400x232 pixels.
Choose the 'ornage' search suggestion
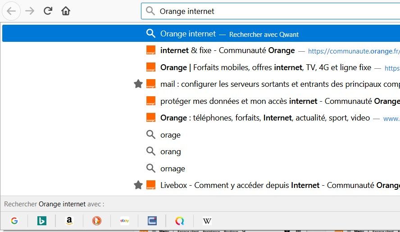pos(173,169)
